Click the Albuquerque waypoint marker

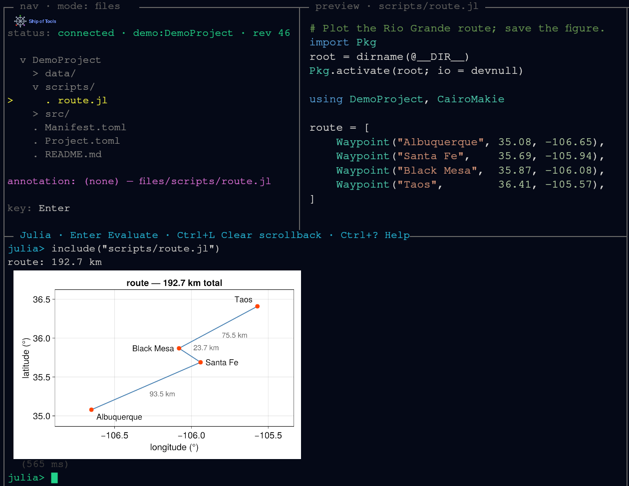click(x=91, y=410)
